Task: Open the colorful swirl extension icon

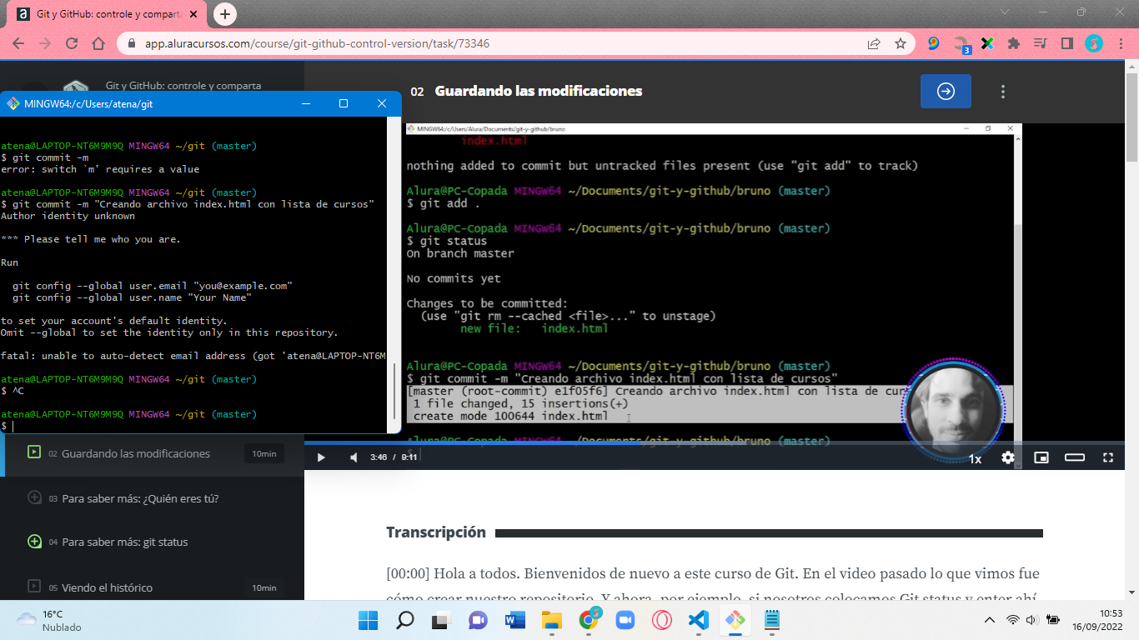Action: [934, 43]
